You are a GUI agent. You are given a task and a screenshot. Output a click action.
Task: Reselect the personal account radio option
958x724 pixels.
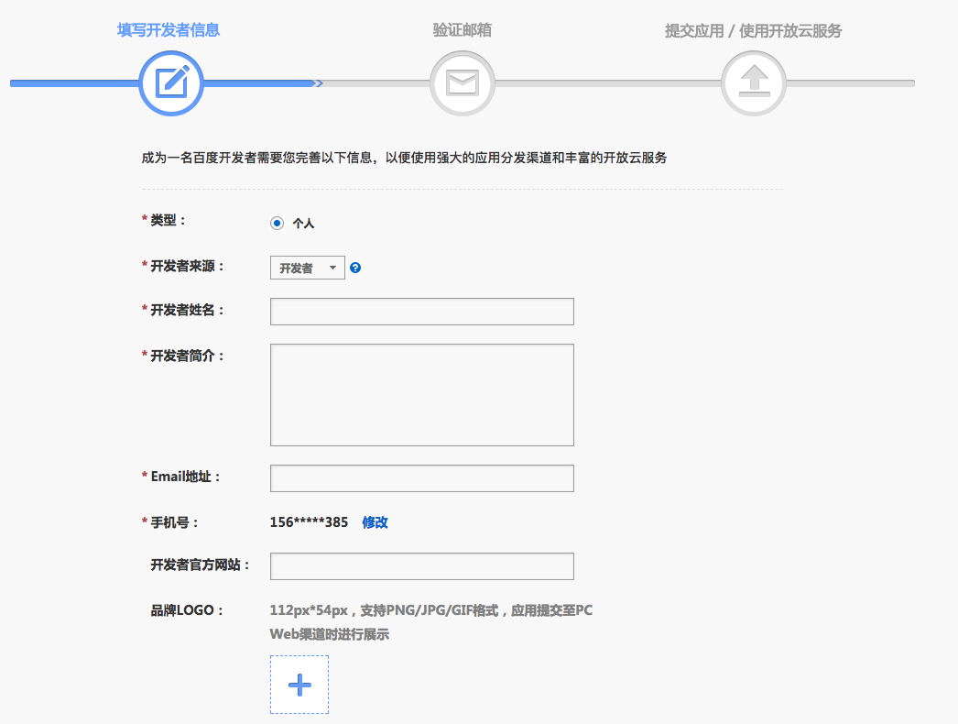click(x=278, y=221)
